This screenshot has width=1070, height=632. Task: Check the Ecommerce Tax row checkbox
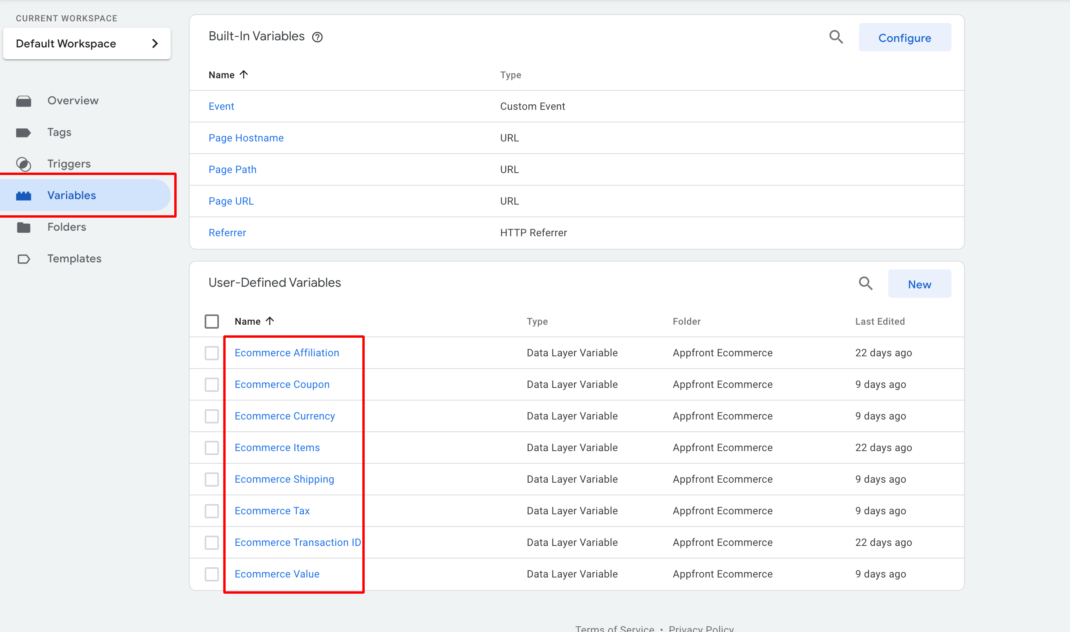click(212, 511)
